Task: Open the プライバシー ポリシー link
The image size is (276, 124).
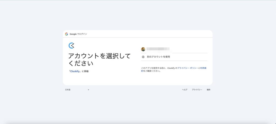Action: click(188, 68)
